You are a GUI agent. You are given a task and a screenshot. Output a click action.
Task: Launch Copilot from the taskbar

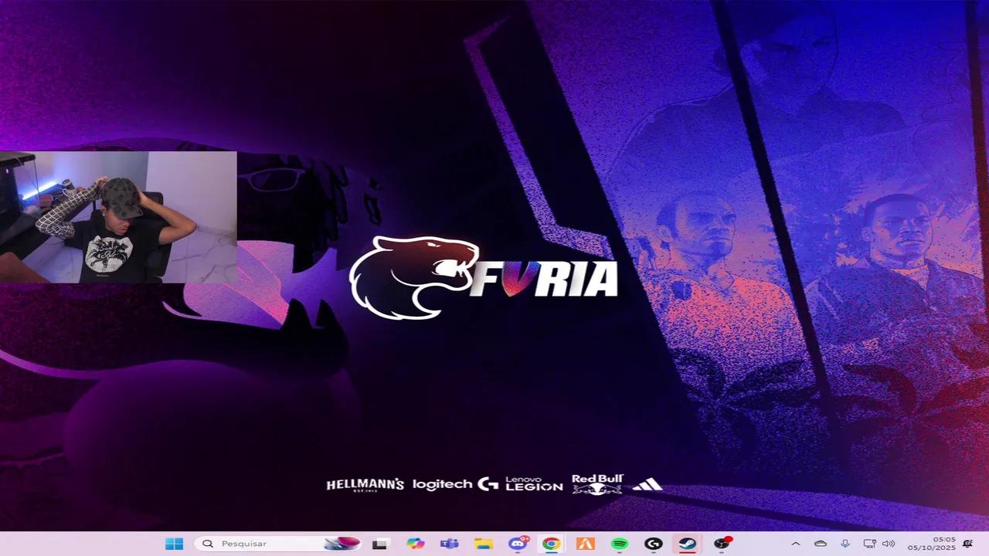coord(415,544)
